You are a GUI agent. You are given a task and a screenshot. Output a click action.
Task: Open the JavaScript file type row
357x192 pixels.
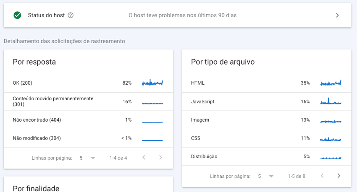[267, 101]
